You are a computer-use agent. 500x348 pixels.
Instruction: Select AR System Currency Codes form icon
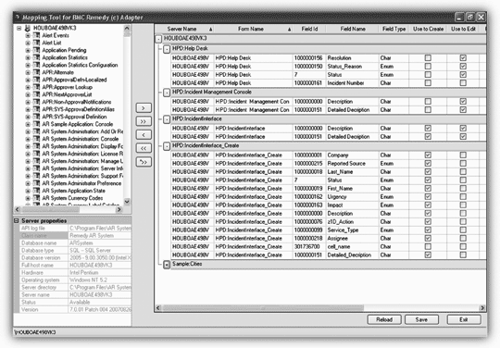point(37,198)
